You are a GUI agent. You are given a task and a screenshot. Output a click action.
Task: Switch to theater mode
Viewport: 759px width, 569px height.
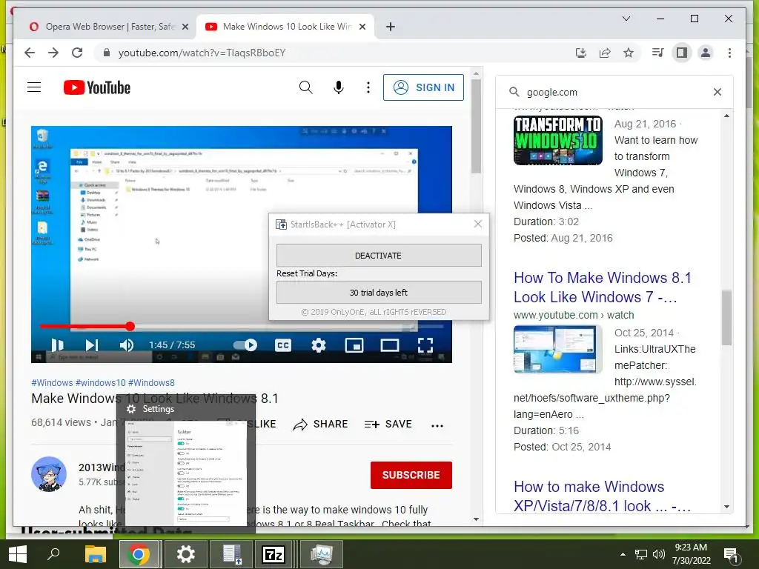pyautogui.click(x=390, y=345)
